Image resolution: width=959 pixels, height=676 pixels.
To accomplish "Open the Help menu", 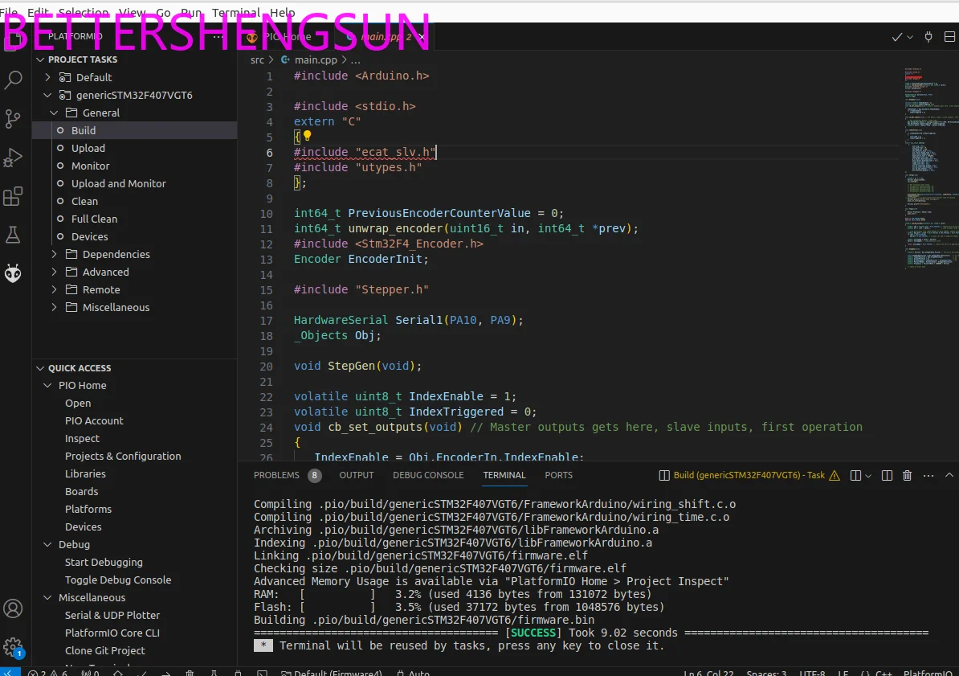I will [x=283, y=12].
